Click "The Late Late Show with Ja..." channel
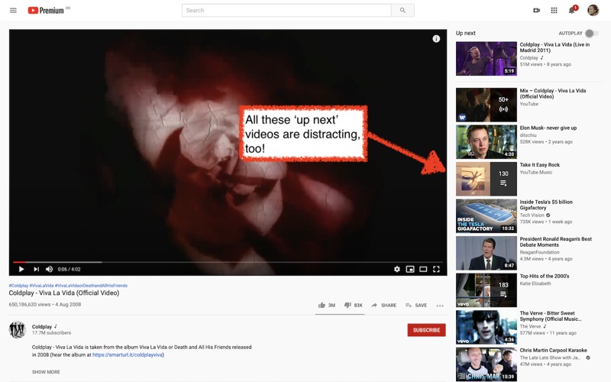 tap(550, 358)
